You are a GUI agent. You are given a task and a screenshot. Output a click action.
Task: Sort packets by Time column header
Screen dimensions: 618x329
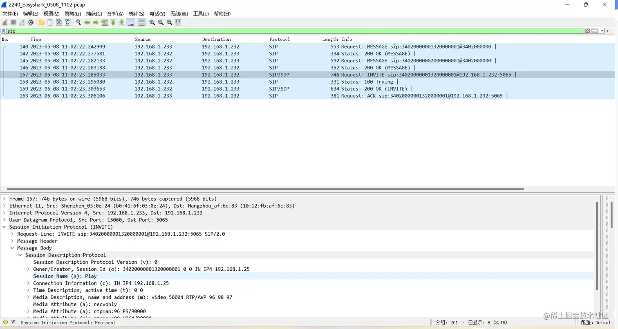pos(81,40)
